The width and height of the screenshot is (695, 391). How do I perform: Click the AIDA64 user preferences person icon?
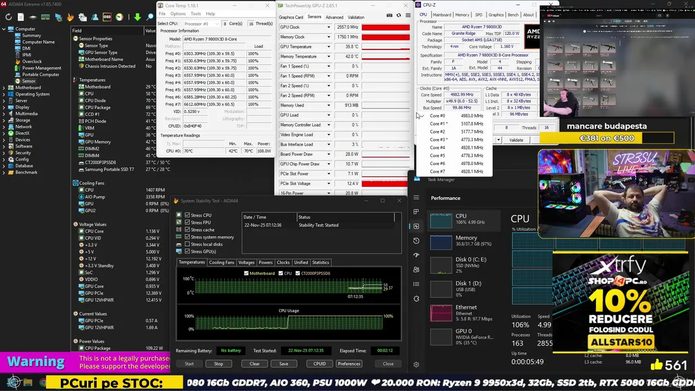95,17
